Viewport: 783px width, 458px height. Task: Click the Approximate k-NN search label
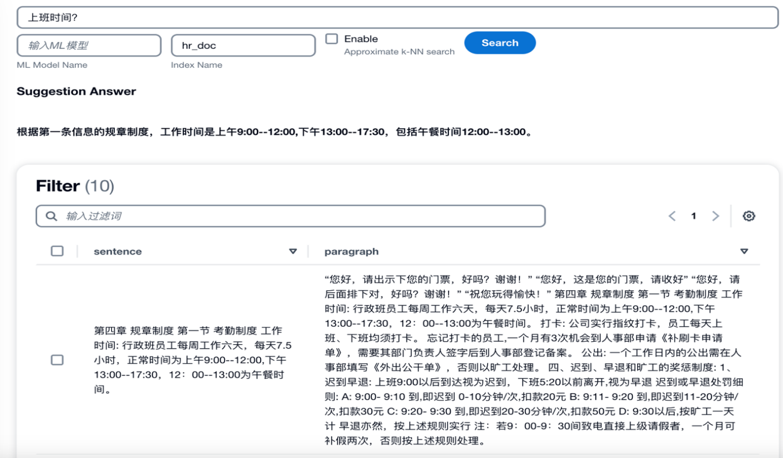pyautogui.click(x=399, y=52)
